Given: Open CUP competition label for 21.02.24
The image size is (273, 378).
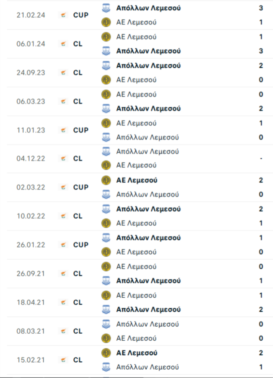Looking at the screenshot, I should (81, 15).
